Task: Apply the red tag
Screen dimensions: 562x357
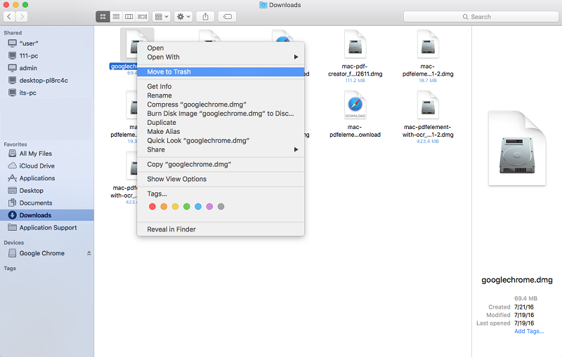Action: point(152,206)
